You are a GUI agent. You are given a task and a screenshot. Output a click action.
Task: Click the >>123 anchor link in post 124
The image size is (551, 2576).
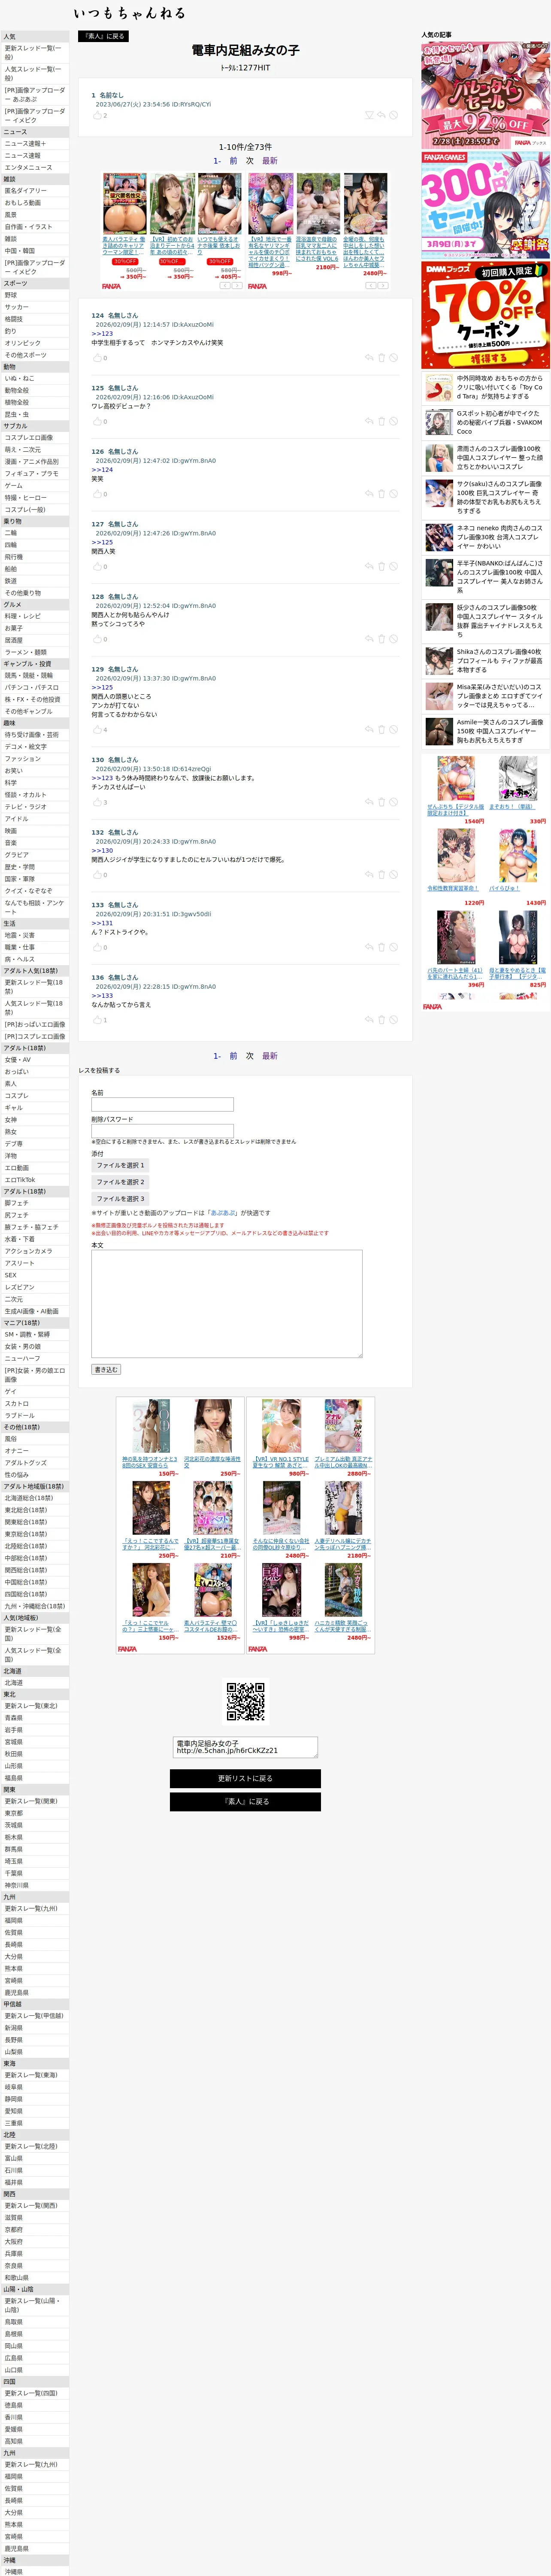102,334
